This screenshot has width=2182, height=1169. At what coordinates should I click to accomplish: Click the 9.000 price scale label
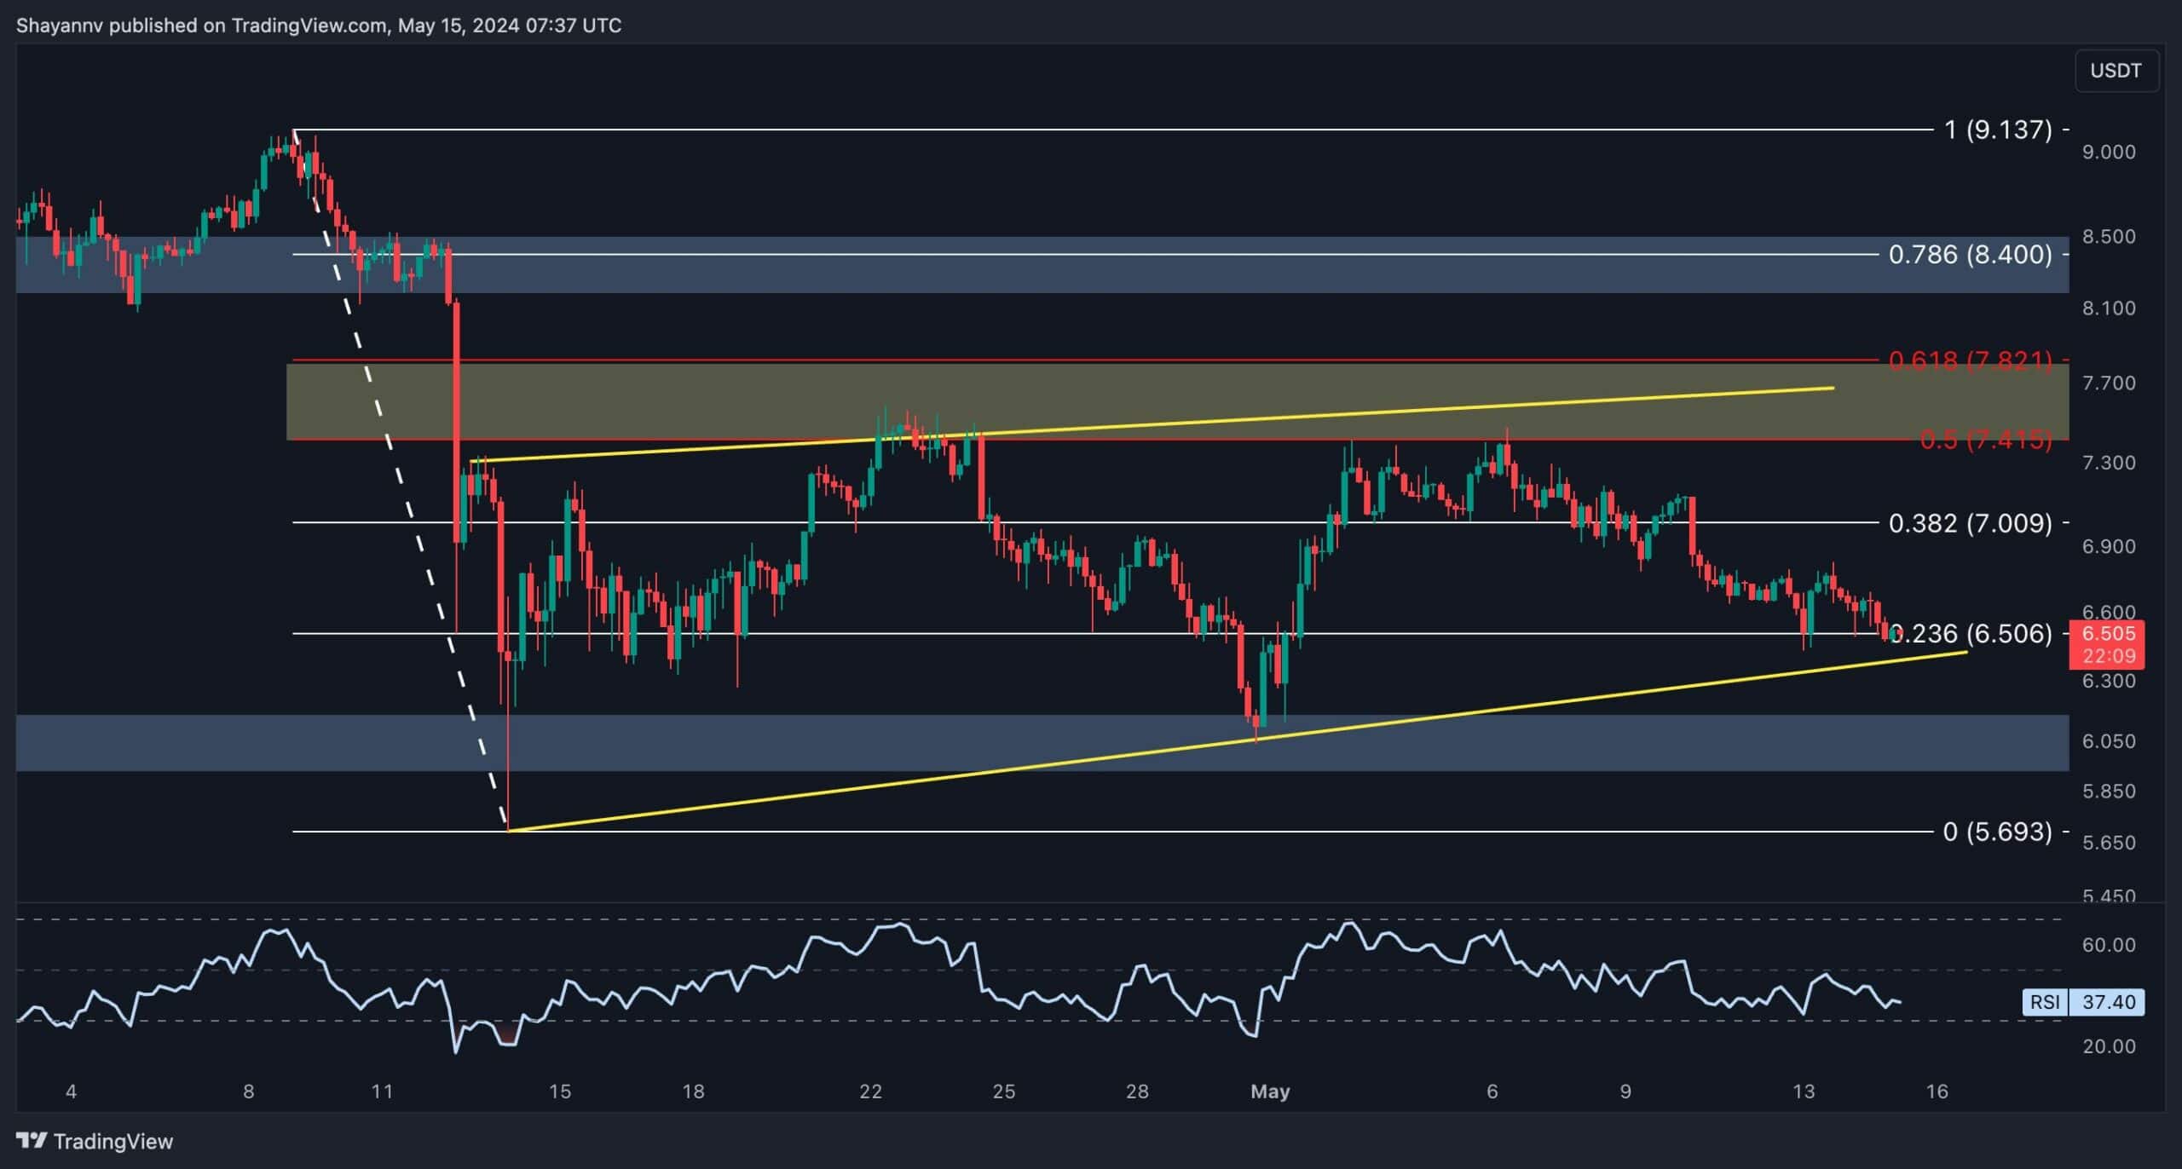(2109, 152)
